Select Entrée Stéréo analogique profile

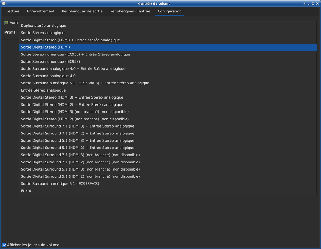[x=168, y=90]
